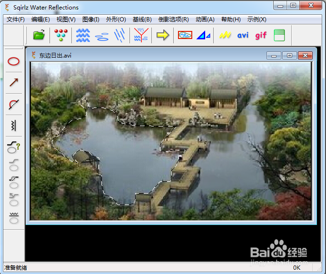Maximize the 东边日出.avi document window

pyautogui.click(x=289, y=56)
